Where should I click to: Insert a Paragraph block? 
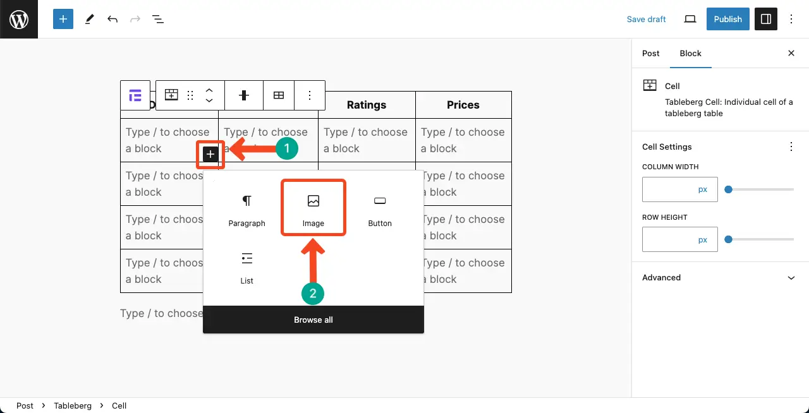pyautogui.click(x=247, y=210)
